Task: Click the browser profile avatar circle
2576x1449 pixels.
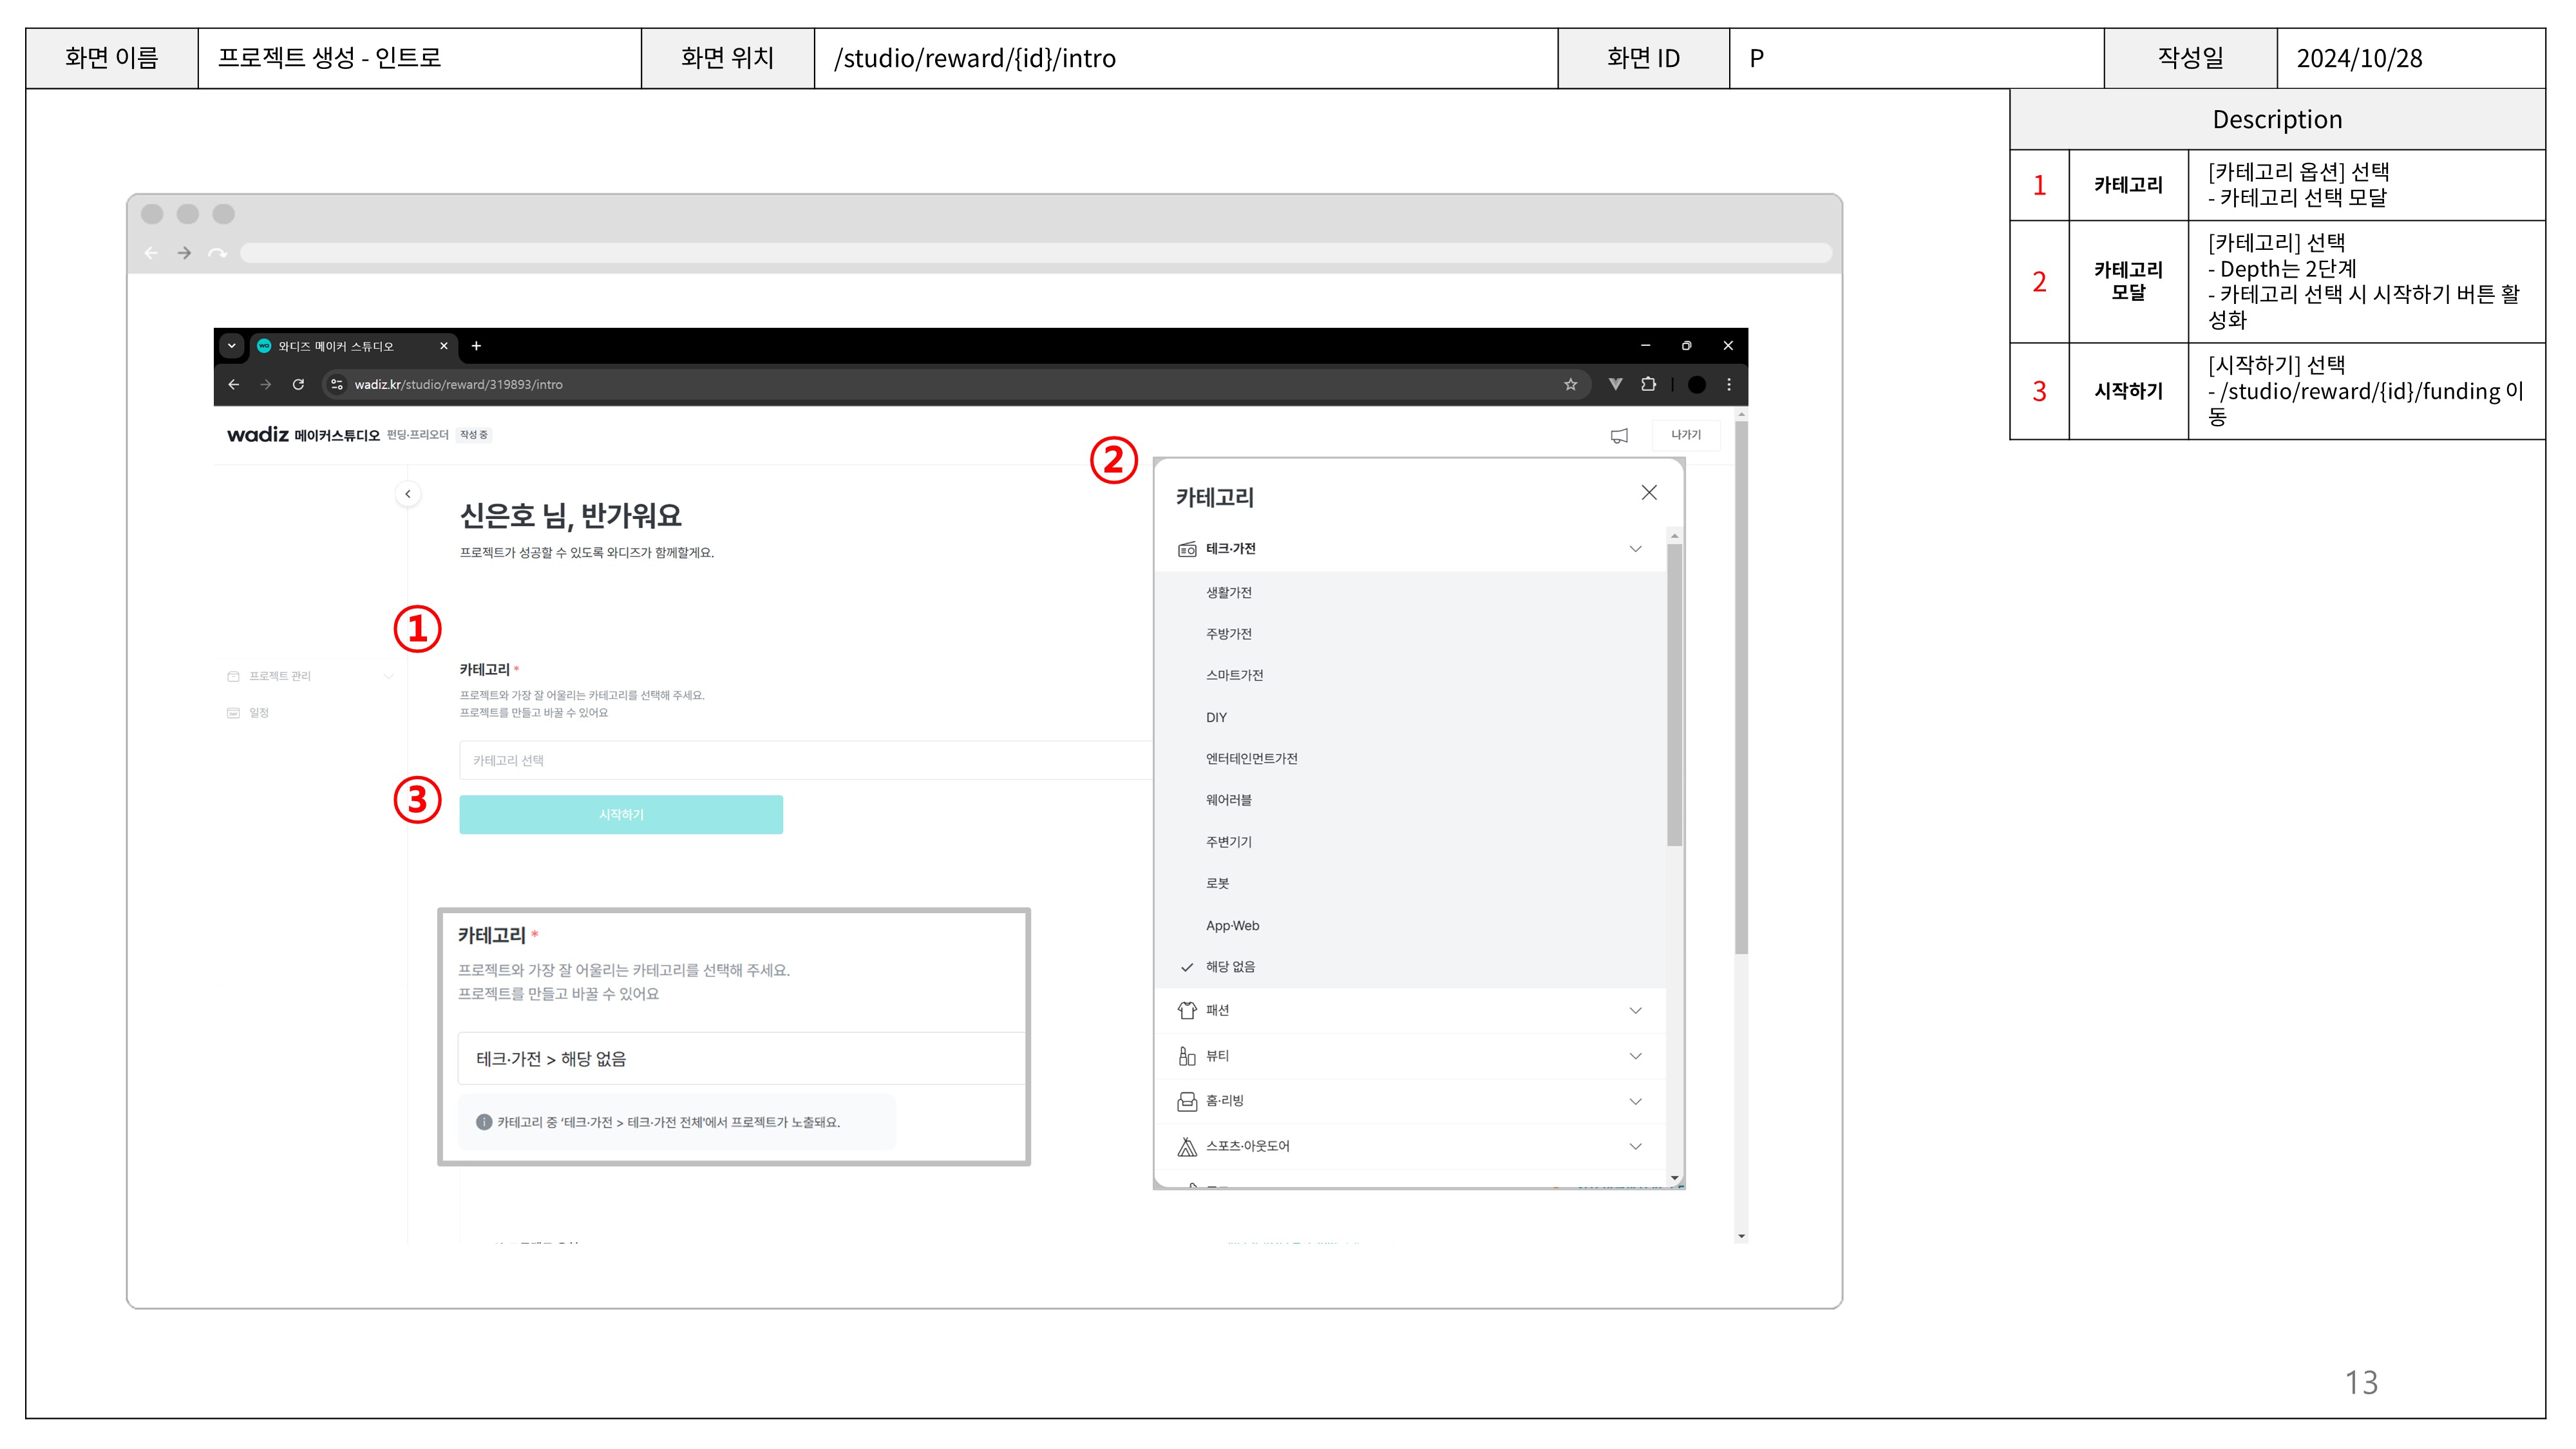Action: pyautogui.click(x=1697, y=384)
